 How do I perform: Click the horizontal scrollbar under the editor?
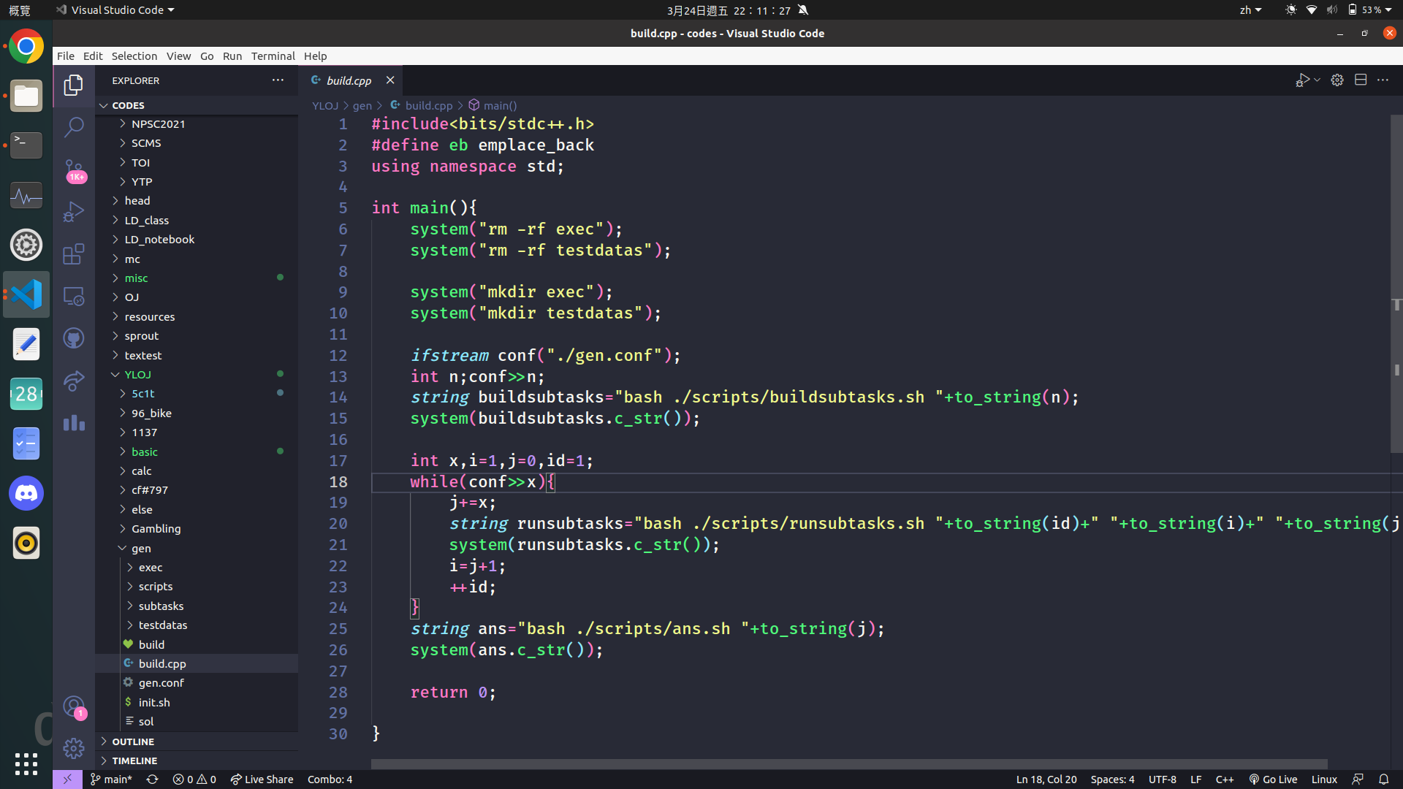848,764
